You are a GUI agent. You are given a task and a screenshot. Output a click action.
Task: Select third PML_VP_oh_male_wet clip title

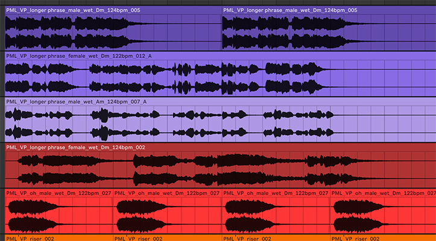[x=276, y=193]
